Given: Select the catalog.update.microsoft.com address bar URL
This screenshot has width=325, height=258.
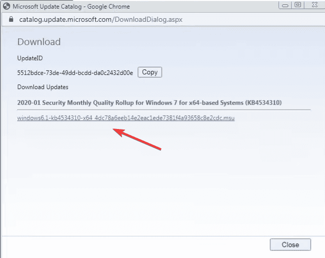Looking at the screenshot, I should point(101,19).
